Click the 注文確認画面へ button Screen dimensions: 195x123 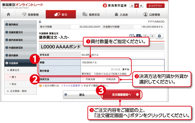click(x=121, y=95)
